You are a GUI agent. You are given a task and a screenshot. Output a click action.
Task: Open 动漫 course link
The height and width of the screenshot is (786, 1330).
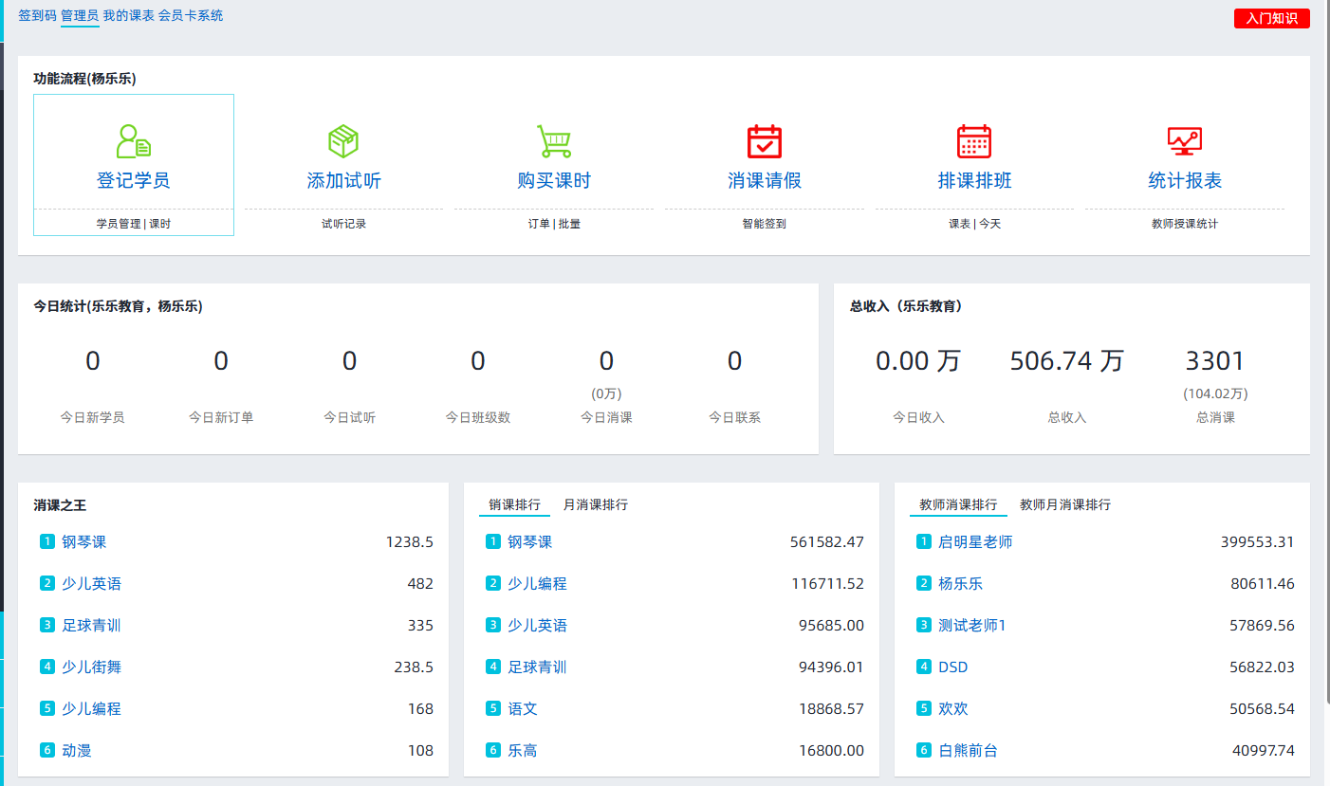[77, 750]
